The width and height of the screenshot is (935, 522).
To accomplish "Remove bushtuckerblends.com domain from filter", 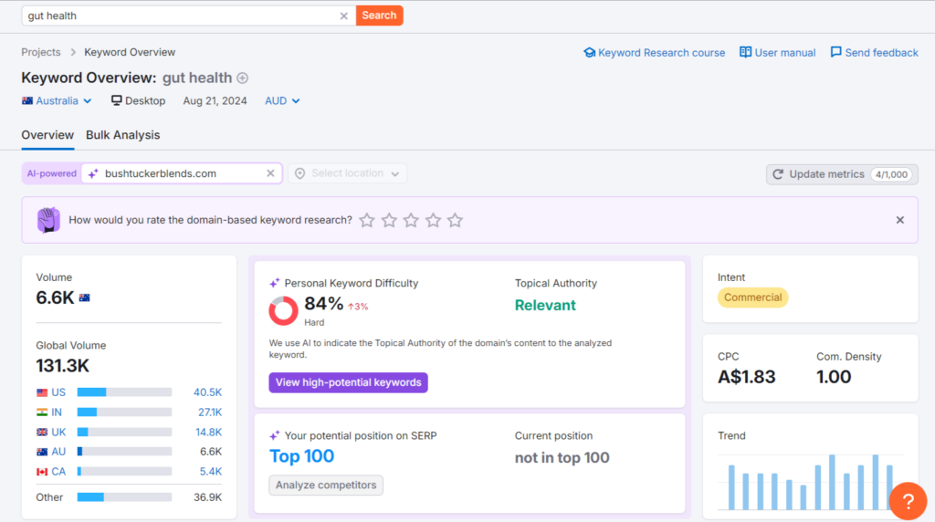I will (x=270, y=173).
